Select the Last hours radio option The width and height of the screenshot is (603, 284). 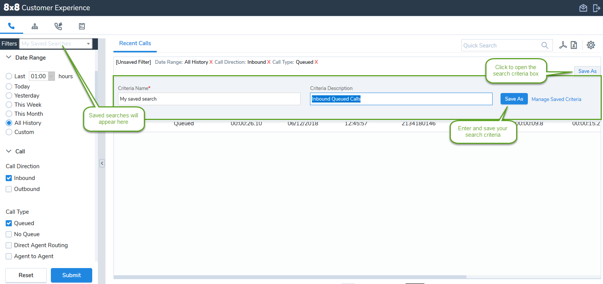tap(9, 76)
